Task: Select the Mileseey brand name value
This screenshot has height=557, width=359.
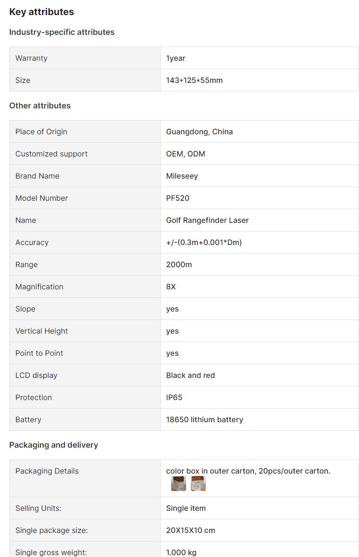Action: coord(182,176)
